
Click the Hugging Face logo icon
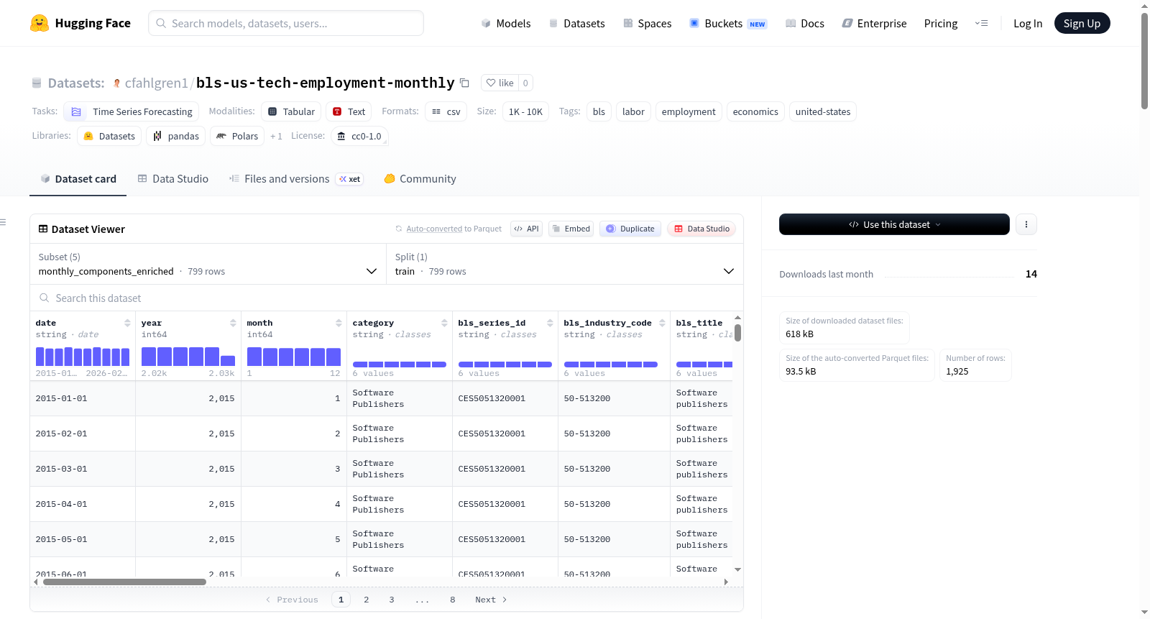tap(40, 23)
